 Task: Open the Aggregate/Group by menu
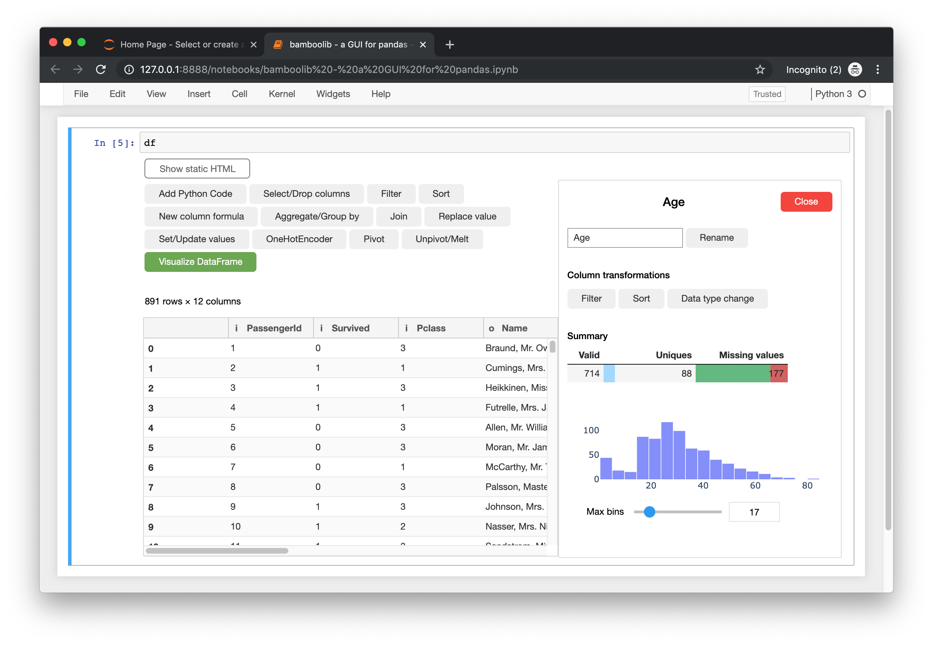(x=317, y=216)
